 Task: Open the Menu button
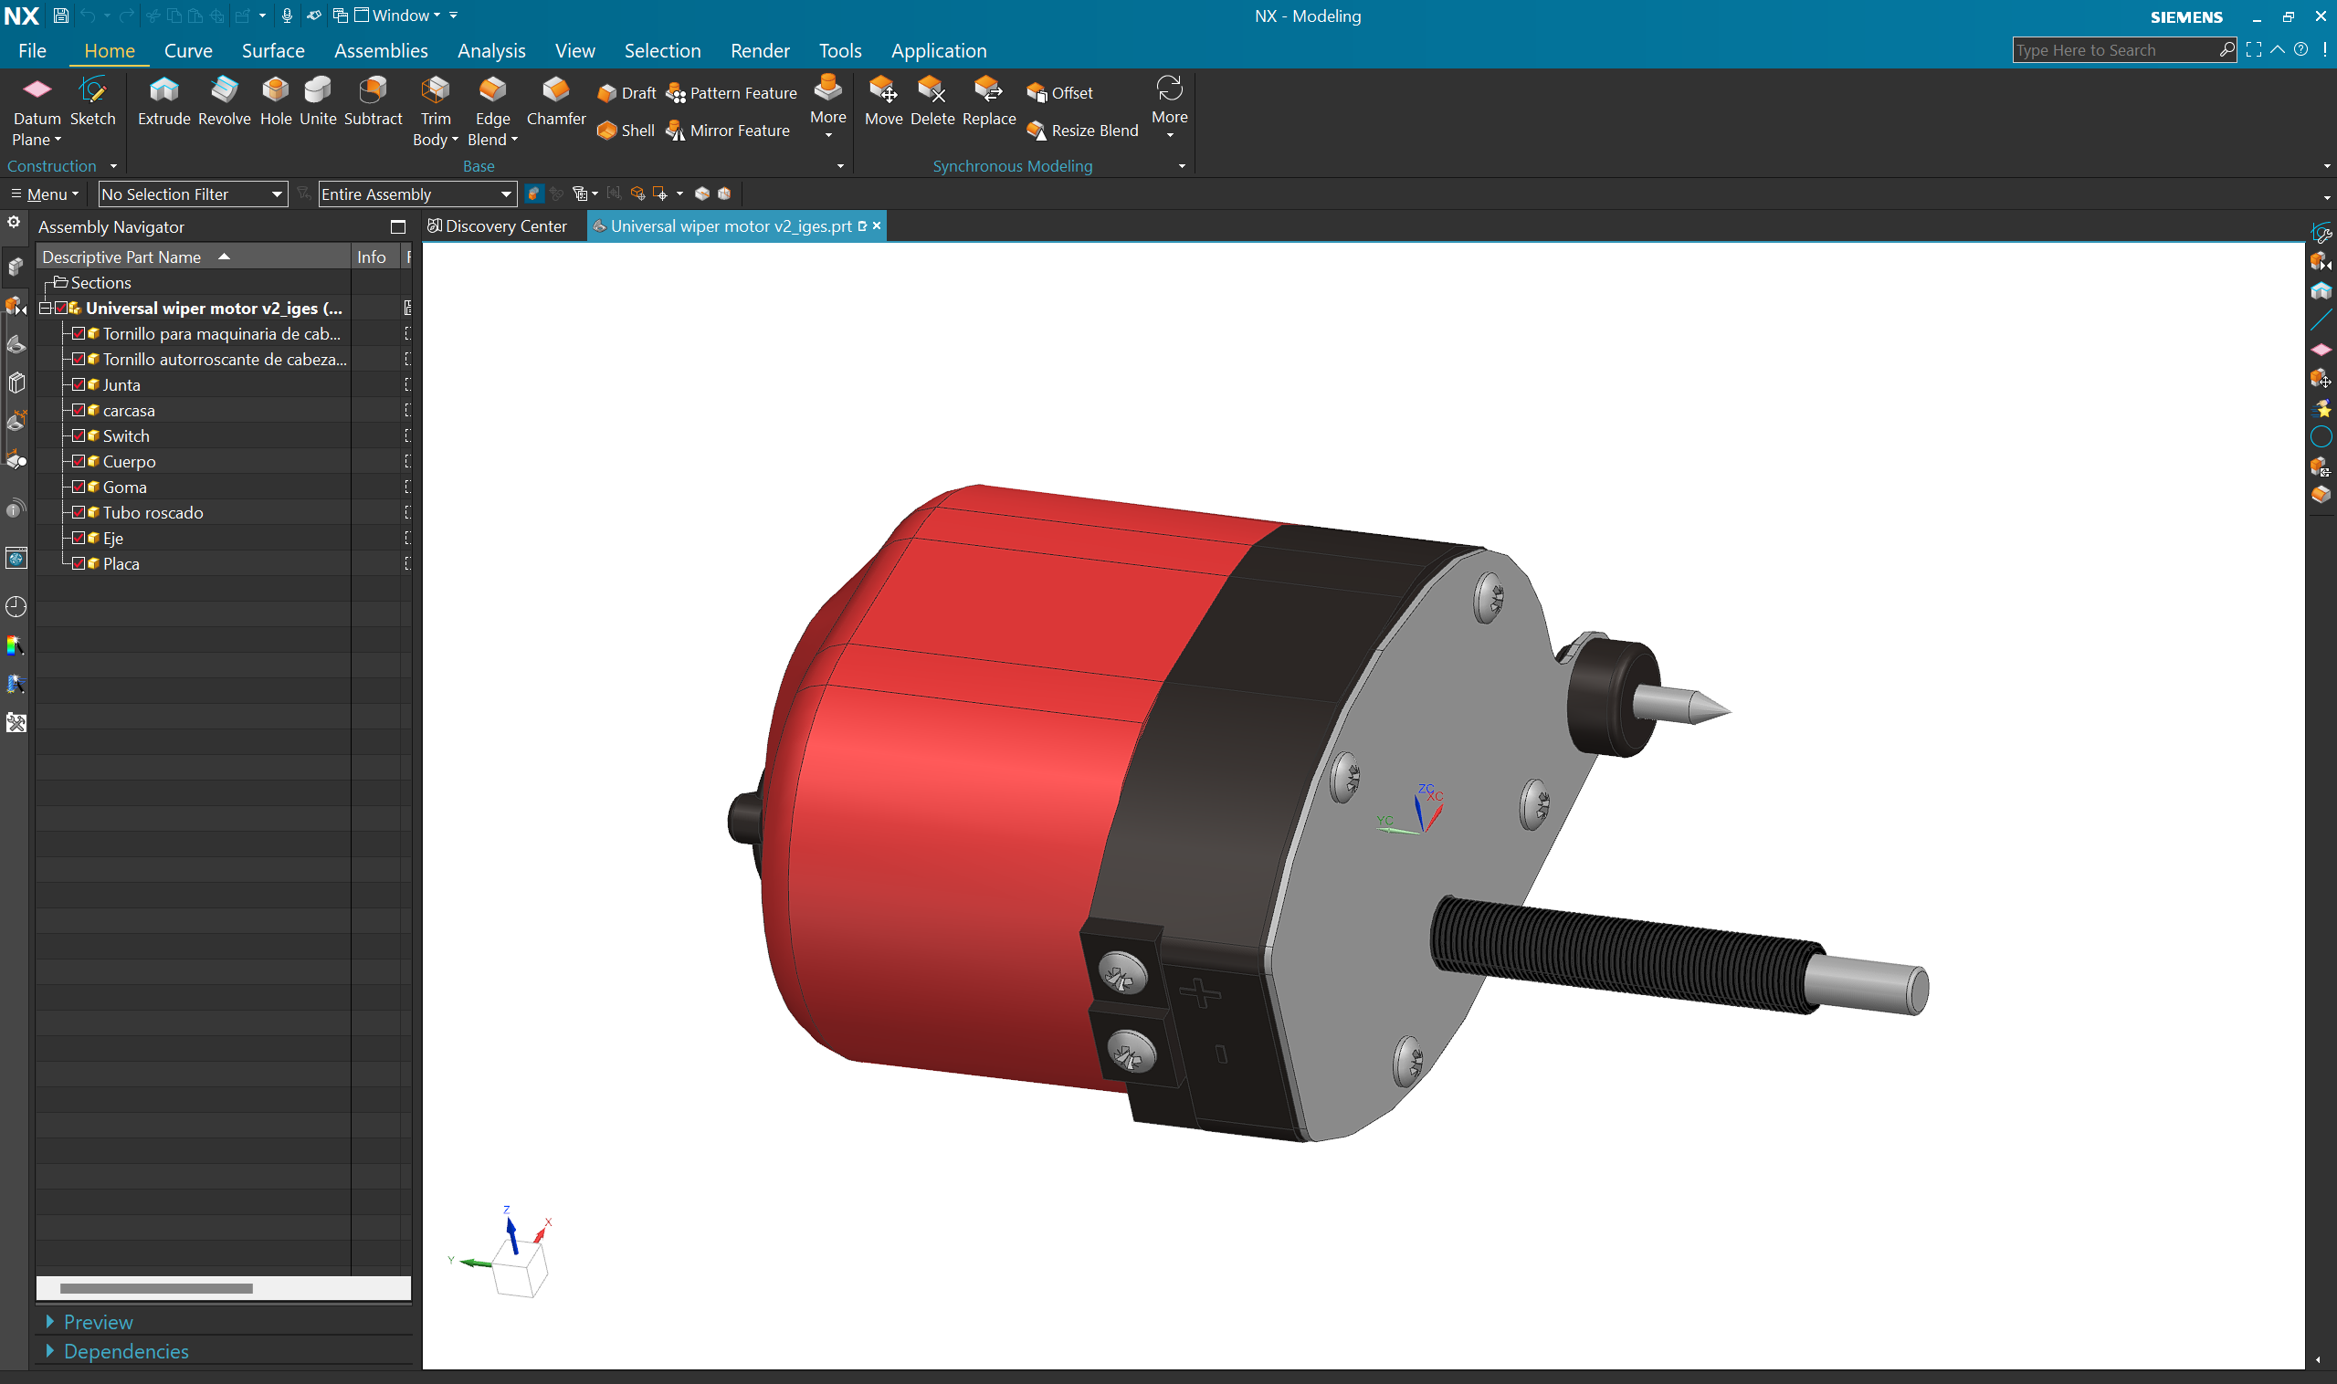pyautogui.click(x=45, y=194)
